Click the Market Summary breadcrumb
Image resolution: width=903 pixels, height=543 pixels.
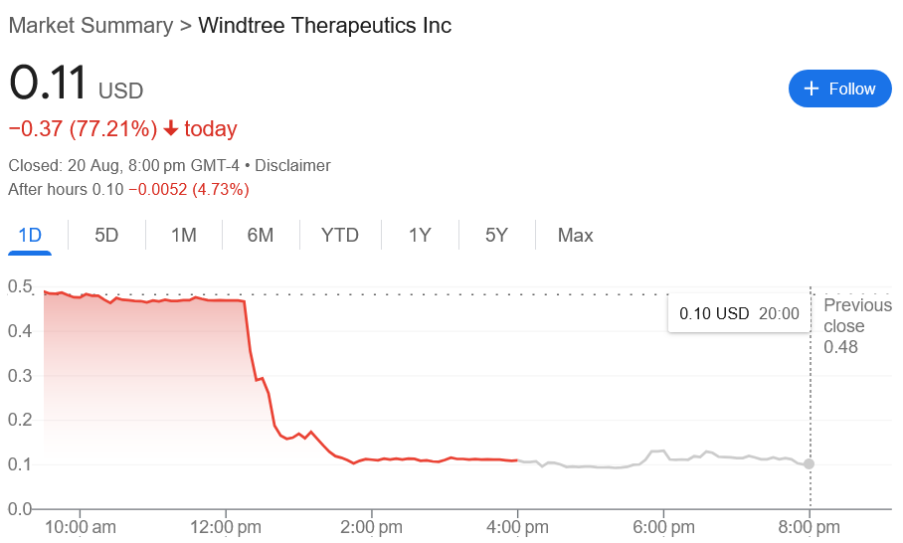tap(90, 26)
